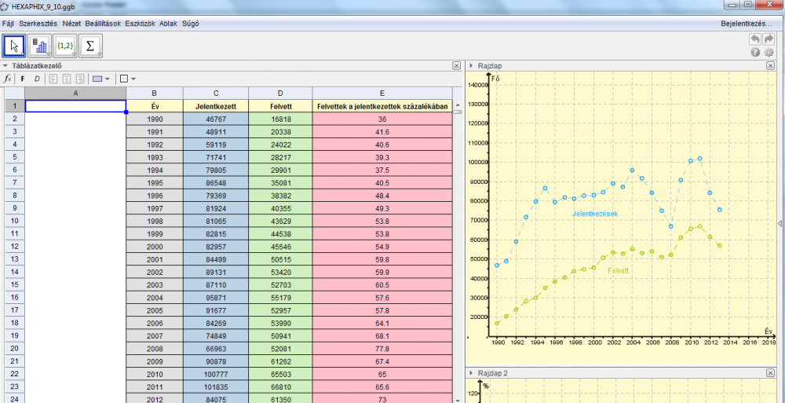Close the Rajzlap 2 panel
The height and width of the screenshot is (403, 785).
(770, 373)
